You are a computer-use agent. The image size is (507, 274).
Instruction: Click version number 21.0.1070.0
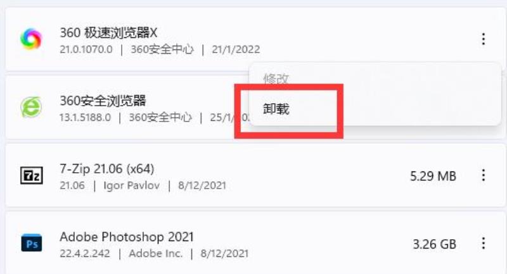86,49
